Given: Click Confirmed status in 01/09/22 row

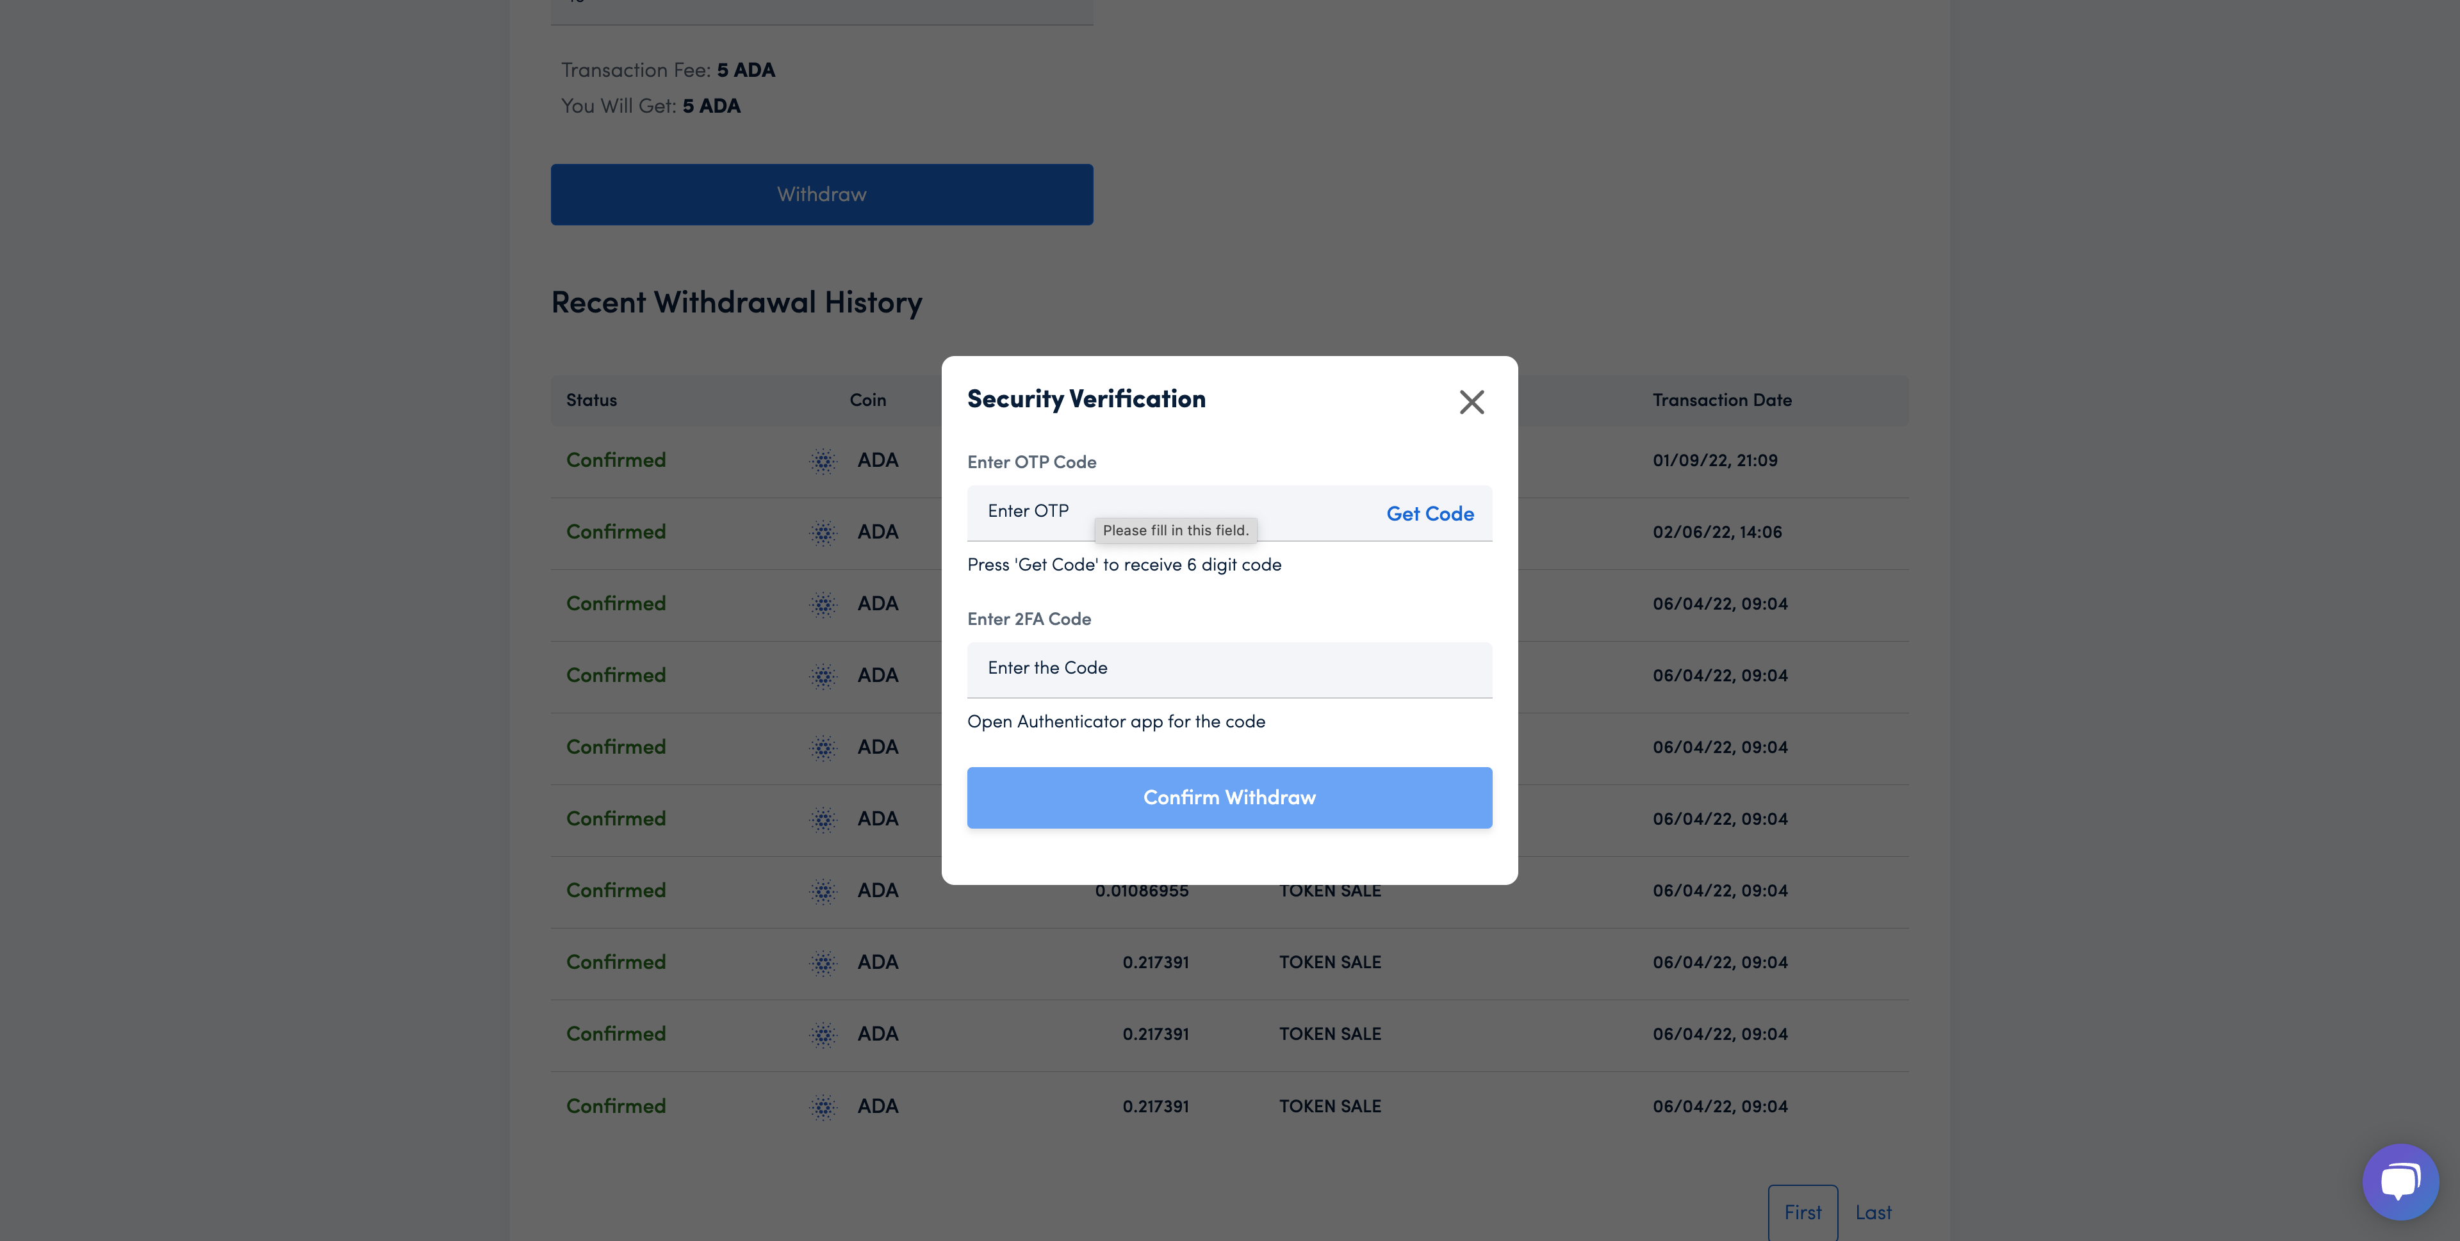Looking at the screenshot, I should (615, 460).
